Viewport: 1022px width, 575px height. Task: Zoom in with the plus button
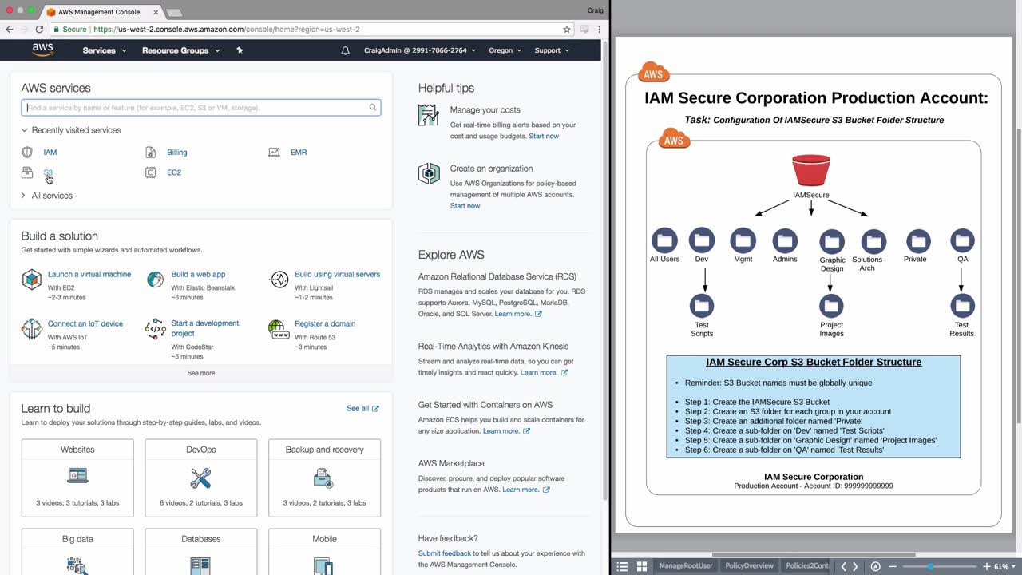pos(987,566)
